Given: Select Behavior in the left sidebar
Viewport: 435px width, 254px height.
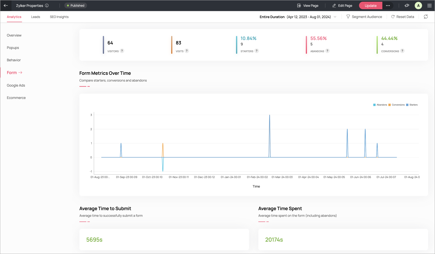Looking at the screenshot, I should coord(14,60).
